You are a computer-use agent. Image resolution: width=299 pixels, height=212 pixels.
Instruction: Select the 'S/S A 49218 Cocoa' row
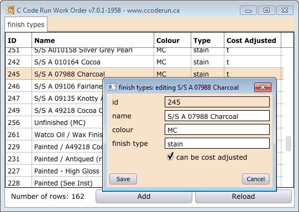(x=54, y=110)
